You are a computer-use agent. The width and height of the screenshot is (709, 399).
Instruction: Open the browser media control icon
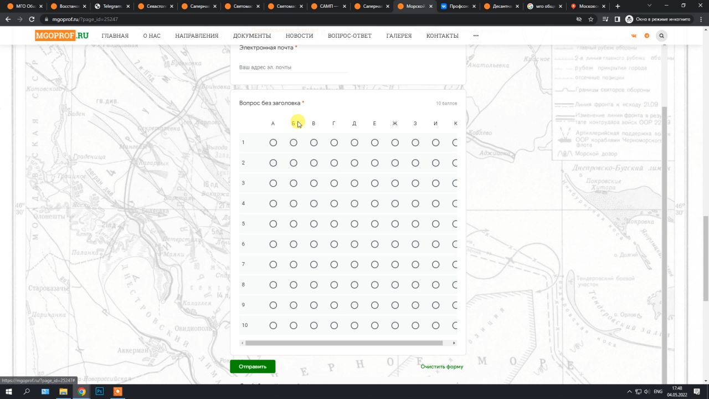pos(604,19)
